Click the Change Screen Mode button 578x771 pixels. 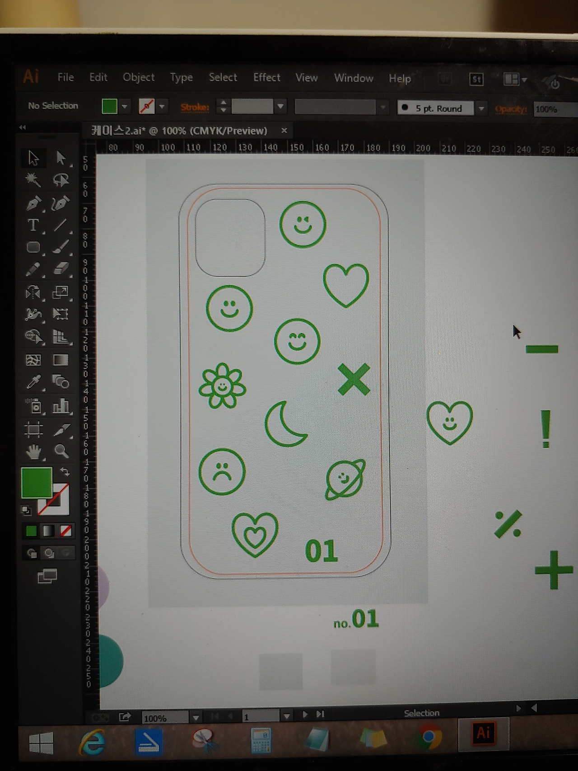[47, 576]
